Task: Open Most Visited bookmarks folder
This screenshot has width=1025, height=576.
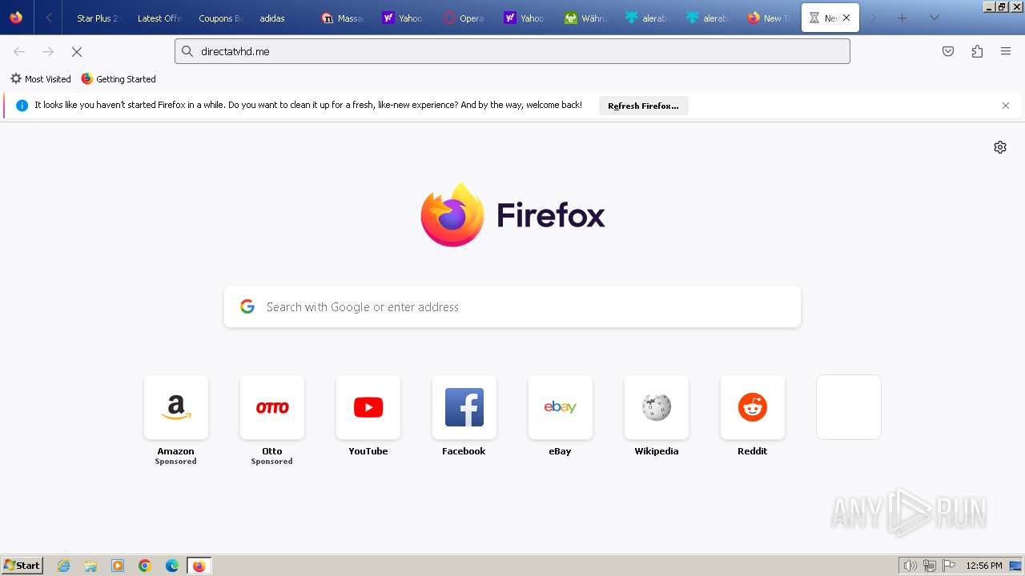Action: tap(40, 79)
